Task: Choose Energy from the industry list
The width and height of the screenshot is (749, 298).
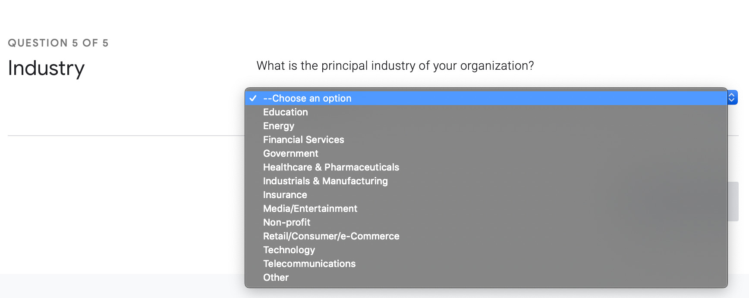Action: tap(279, 126)
